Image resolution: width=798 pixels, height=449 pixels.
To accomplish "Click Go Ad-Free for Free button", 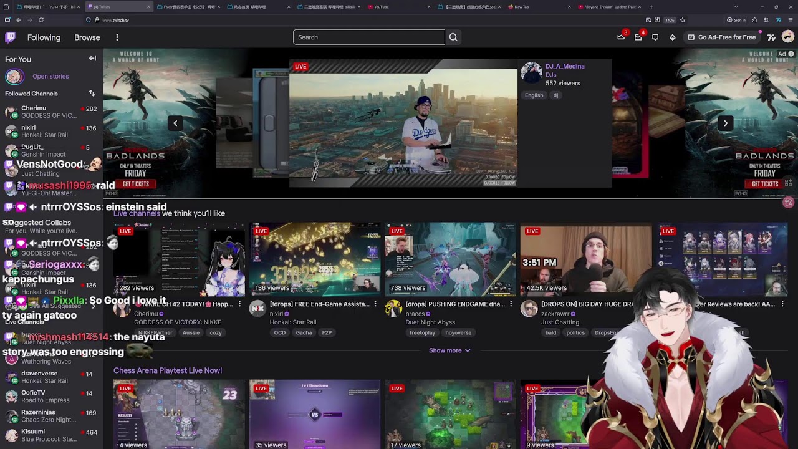I will (x=722, y=37).
